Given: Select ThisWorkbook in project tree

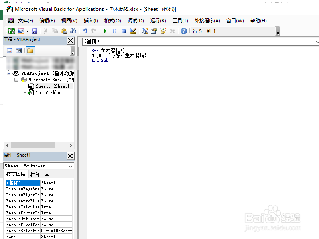Looking at the screenshot, I should (x=50, y=92).
